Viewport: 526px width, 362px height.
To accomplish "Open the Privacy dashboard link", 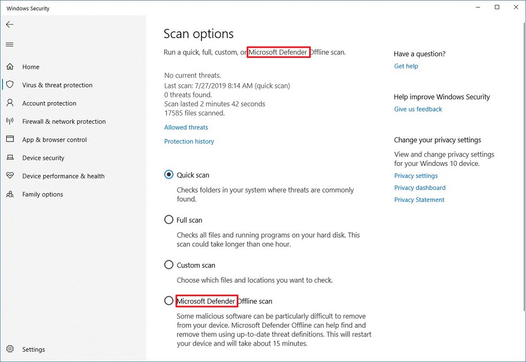I will [x=420, y=188].
